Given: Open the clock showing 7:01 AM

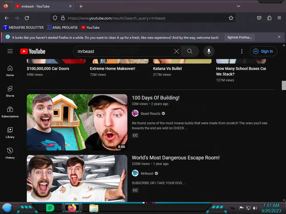Looking at the screenshot, I should pos(271,208).
